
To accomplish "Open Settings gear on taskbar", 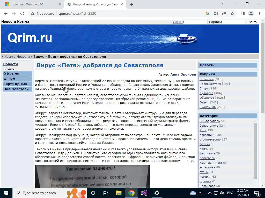I will (157, 193).
